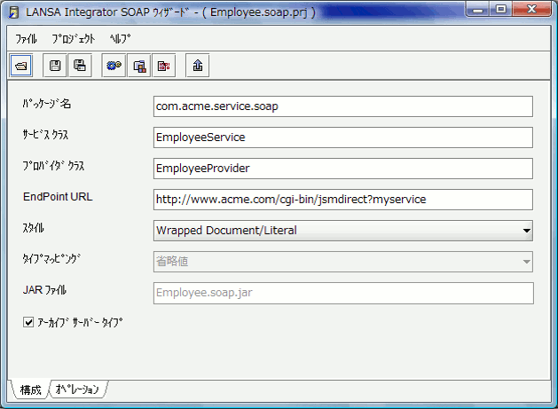
Task: Click the EndPoint URL label
Action: pos(58,197)
